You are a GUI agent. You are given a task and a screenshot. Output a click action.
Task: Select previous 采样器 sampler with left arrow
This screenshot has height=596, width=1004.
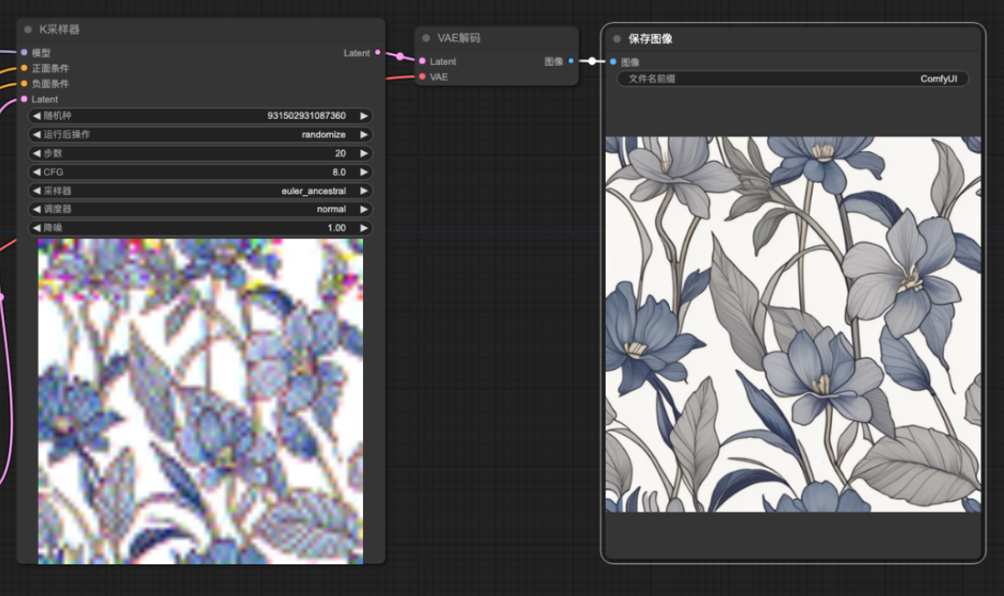pyautogui.click(x=37, y=191)
